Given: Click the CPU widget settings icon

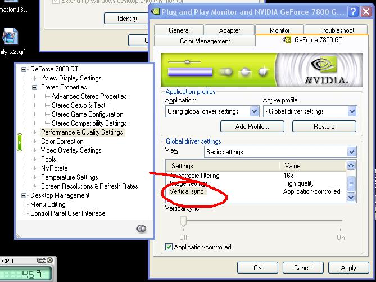Looking at the screenshot, I should pyautogui.click(x=42, y=261).
